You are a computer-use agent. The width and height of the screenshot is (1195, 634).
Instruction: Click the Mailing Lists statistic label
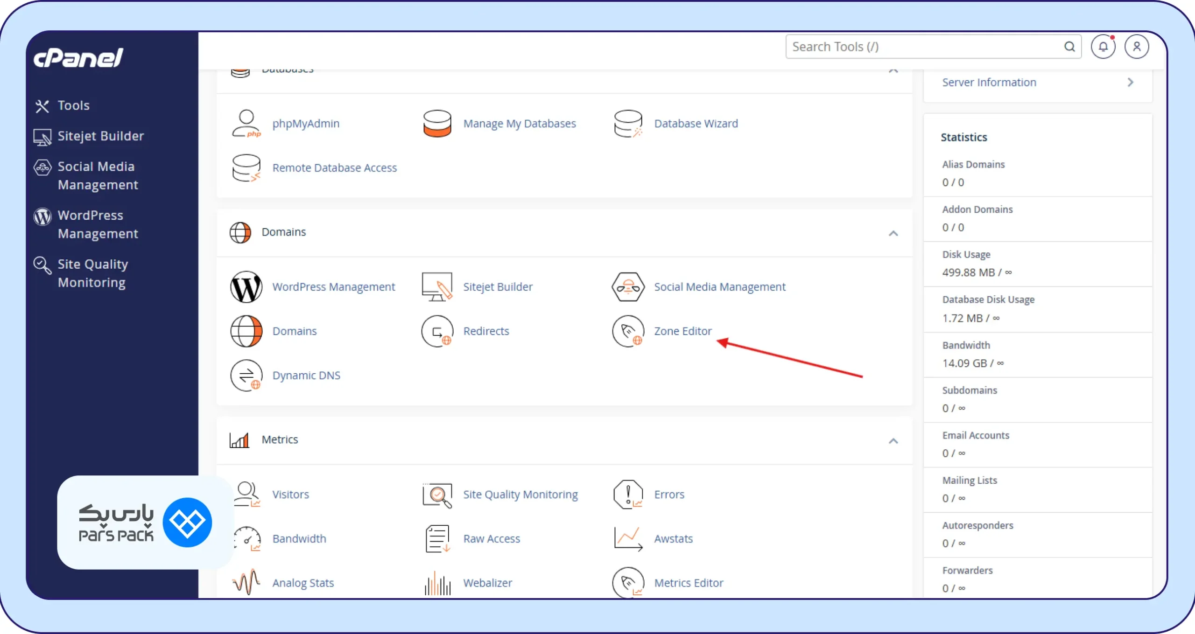point(970,481)
